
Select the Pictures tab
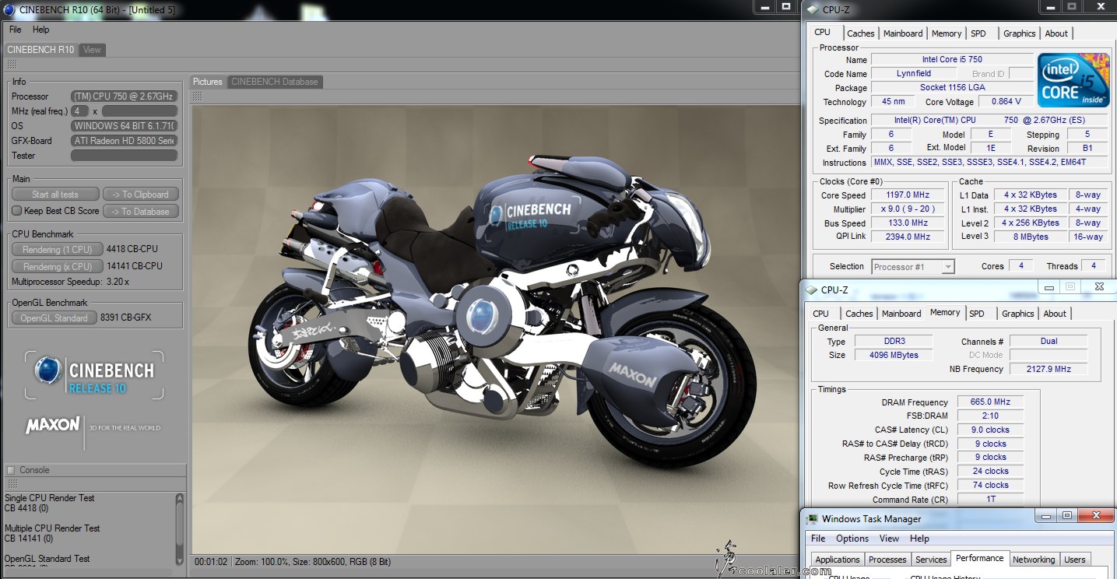point(208,82)
